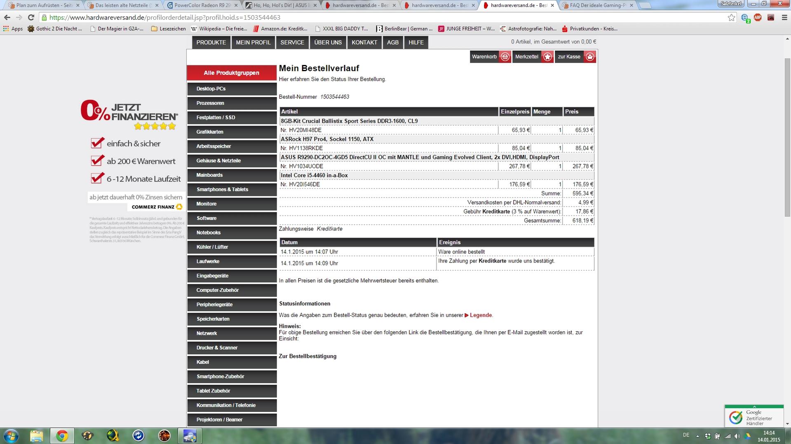Click the Dropbox tray icon

pos(708,436)
